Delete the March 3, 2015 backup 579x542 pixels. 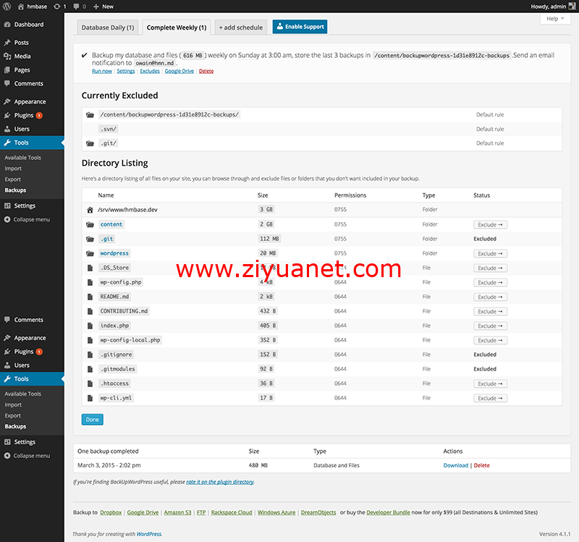pyautogui.click(x=481, y=465)
